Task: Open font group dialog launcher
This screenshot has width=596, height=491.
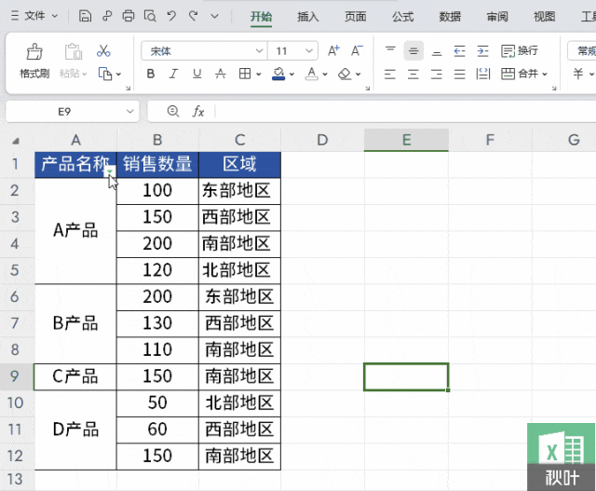Action: (368, 89)
